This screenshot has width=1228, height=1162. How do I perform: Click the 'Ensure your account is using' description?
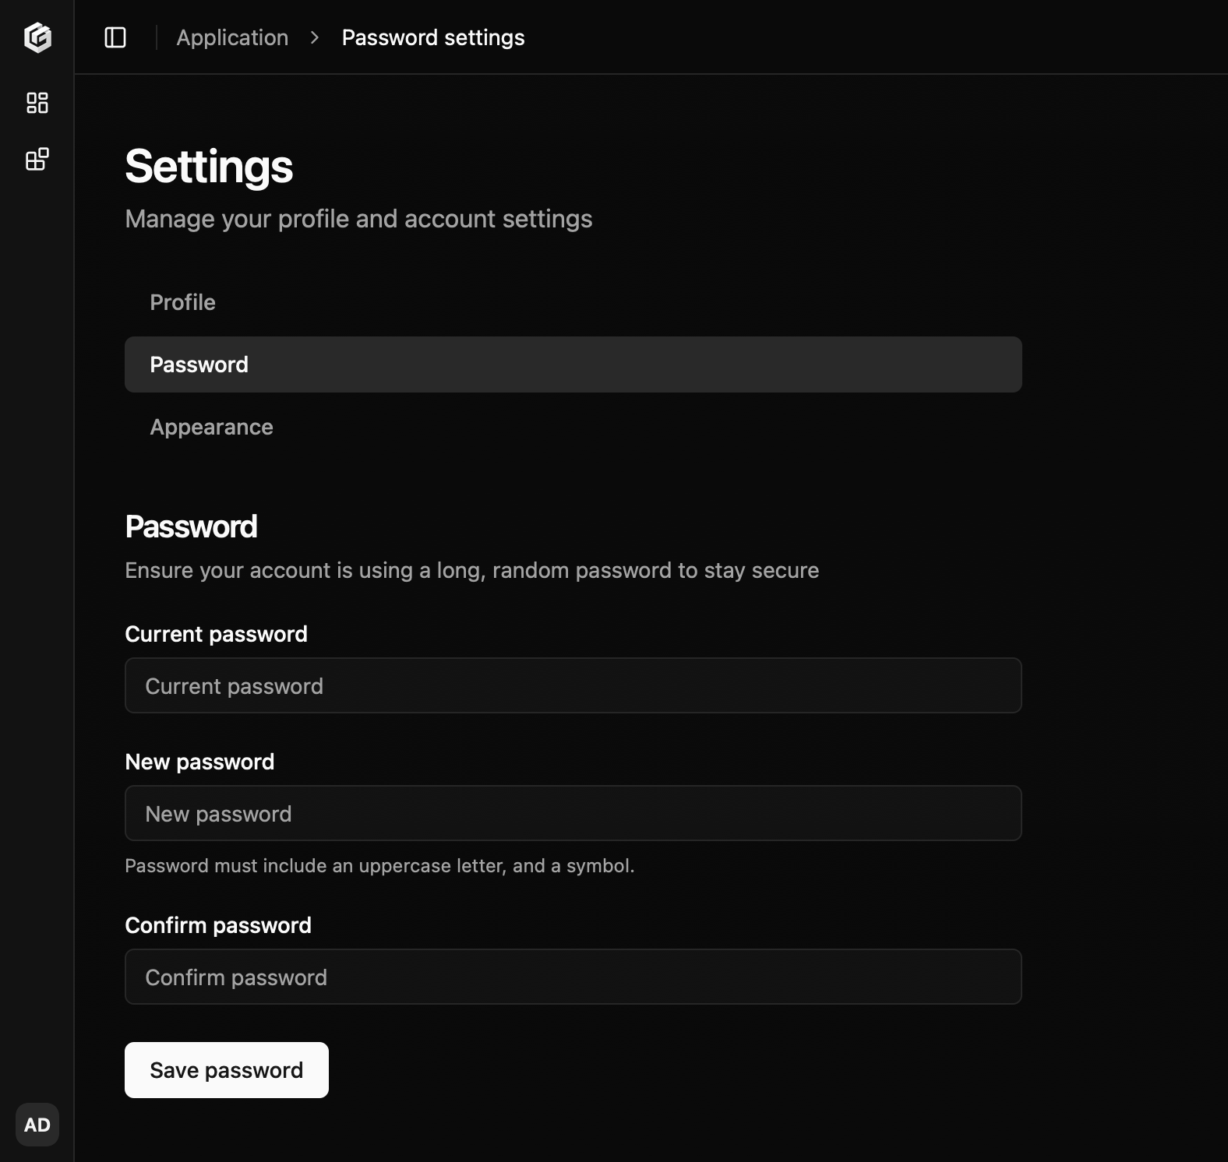[x=472, y=570]
